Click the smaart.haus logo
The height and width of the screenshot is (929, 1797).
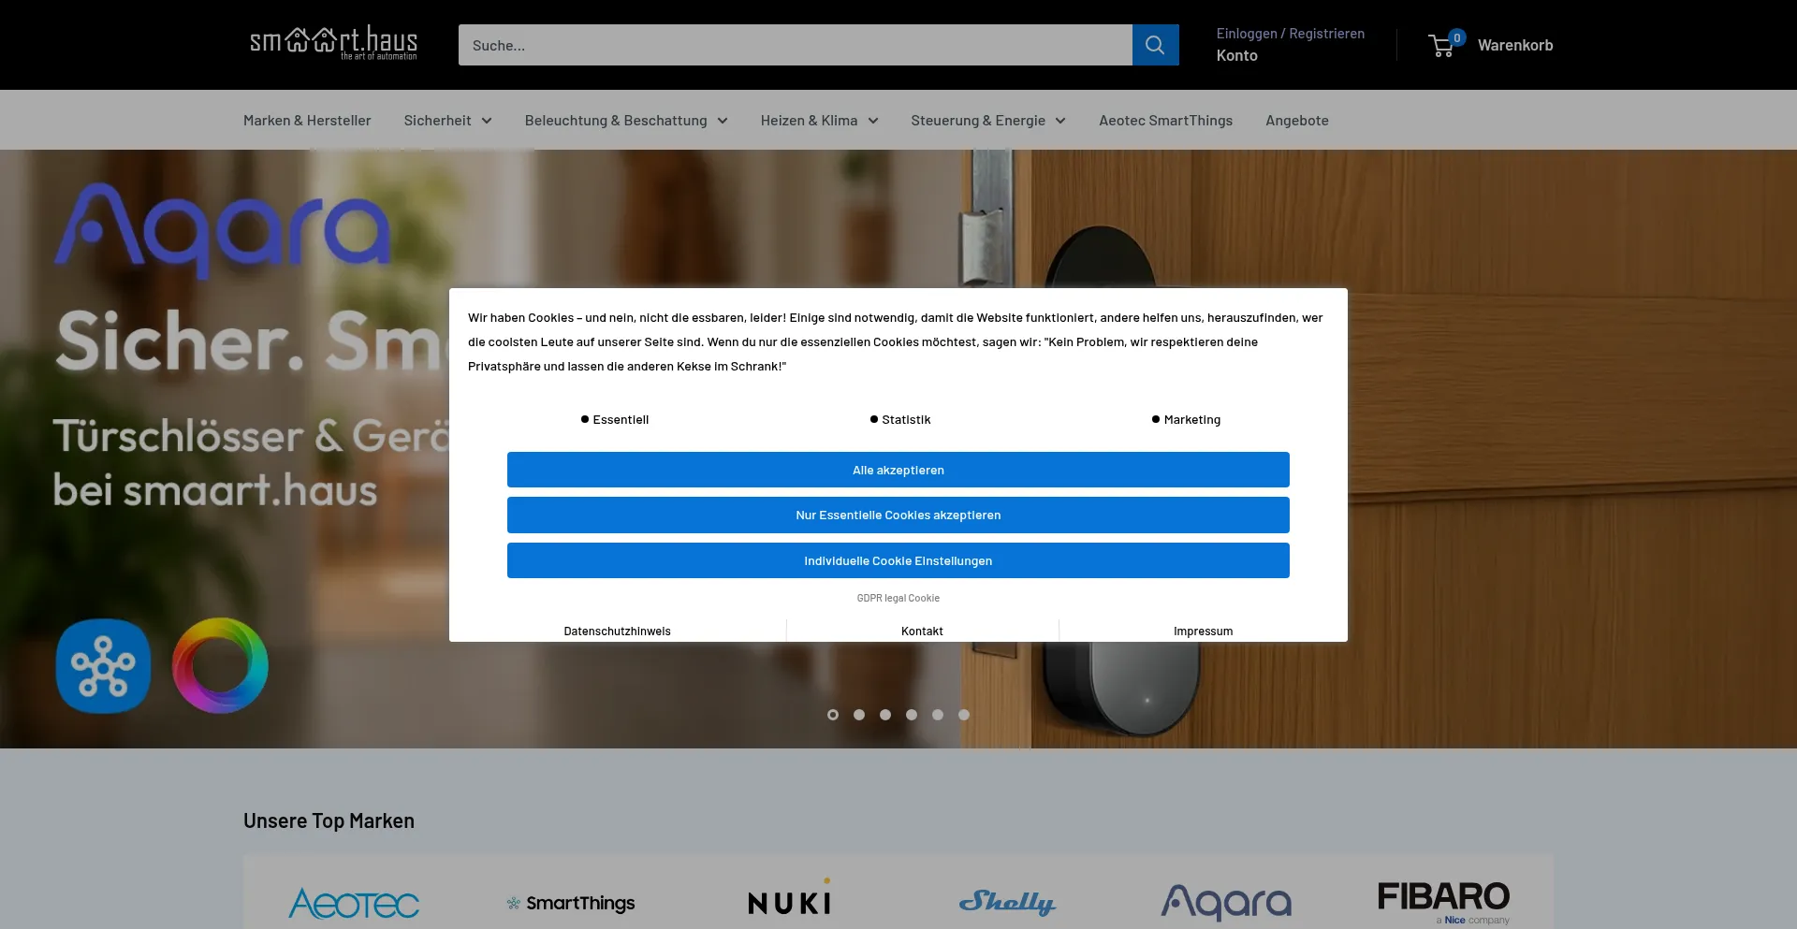(333, 43)
